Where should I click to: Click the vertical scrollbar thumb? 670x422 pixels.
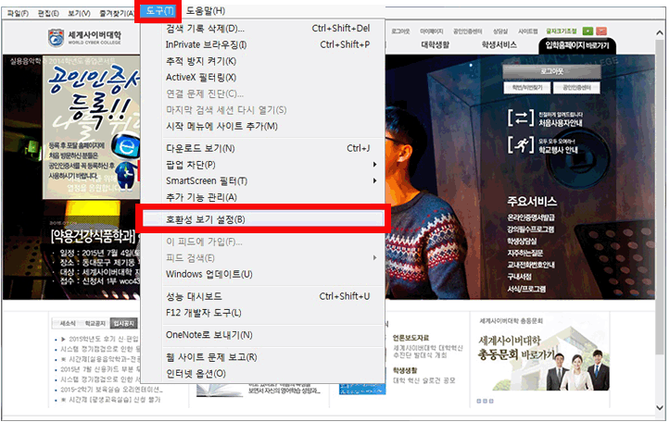(659, 196)
